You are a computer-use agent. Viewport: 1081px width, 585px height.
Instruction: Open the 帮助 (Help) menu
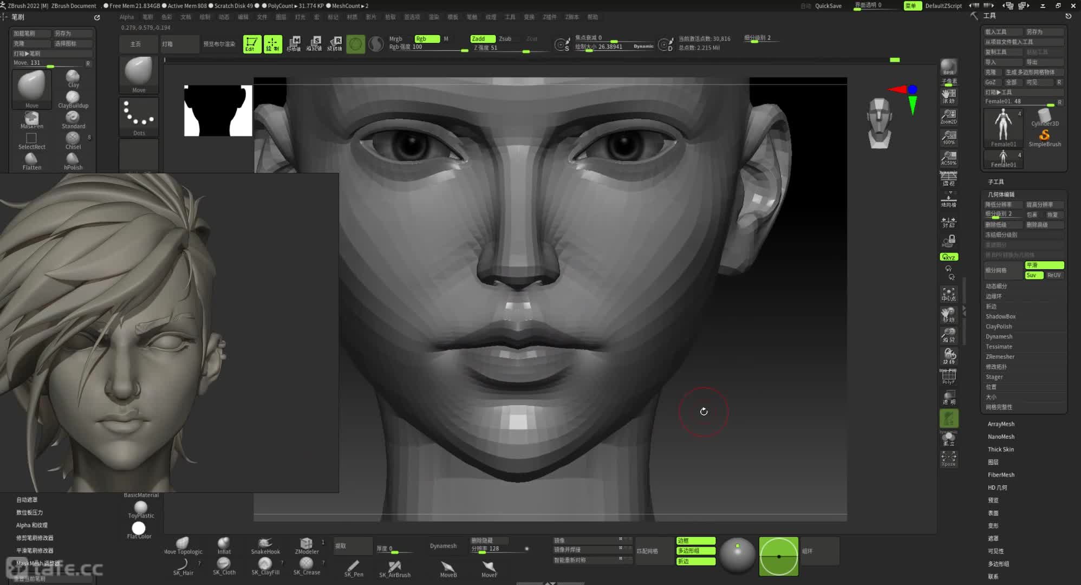tap(593, 17)
